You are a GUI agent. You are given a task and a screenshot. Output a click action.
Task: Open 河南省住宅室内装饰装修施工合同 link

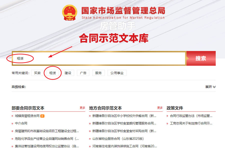tap(124, 146)
